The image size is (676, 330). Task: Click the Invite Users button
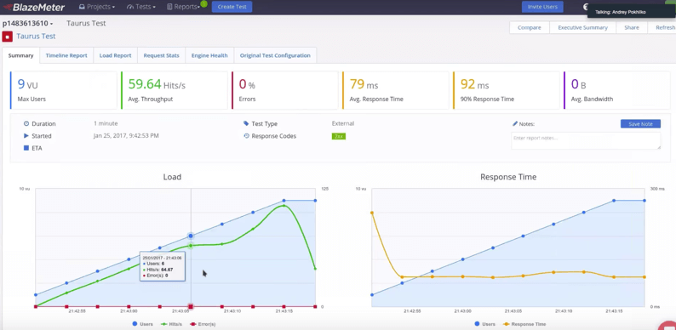coord(542,7)
